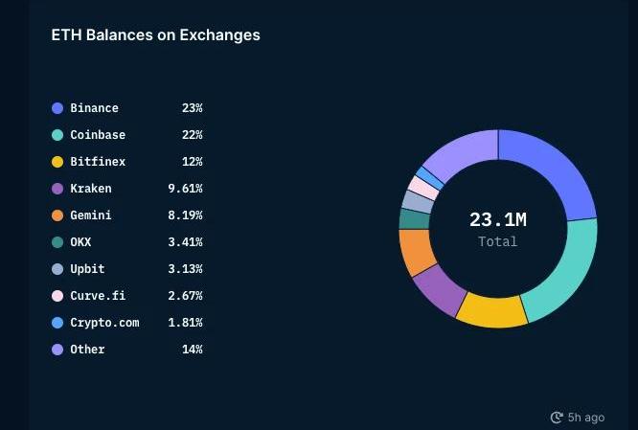
Task: Click the Upbit legend dot
Action: click(x=57, y=269)
